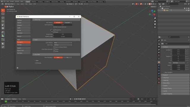
Task: Expand the Relations panel
Action: point(175,75)
